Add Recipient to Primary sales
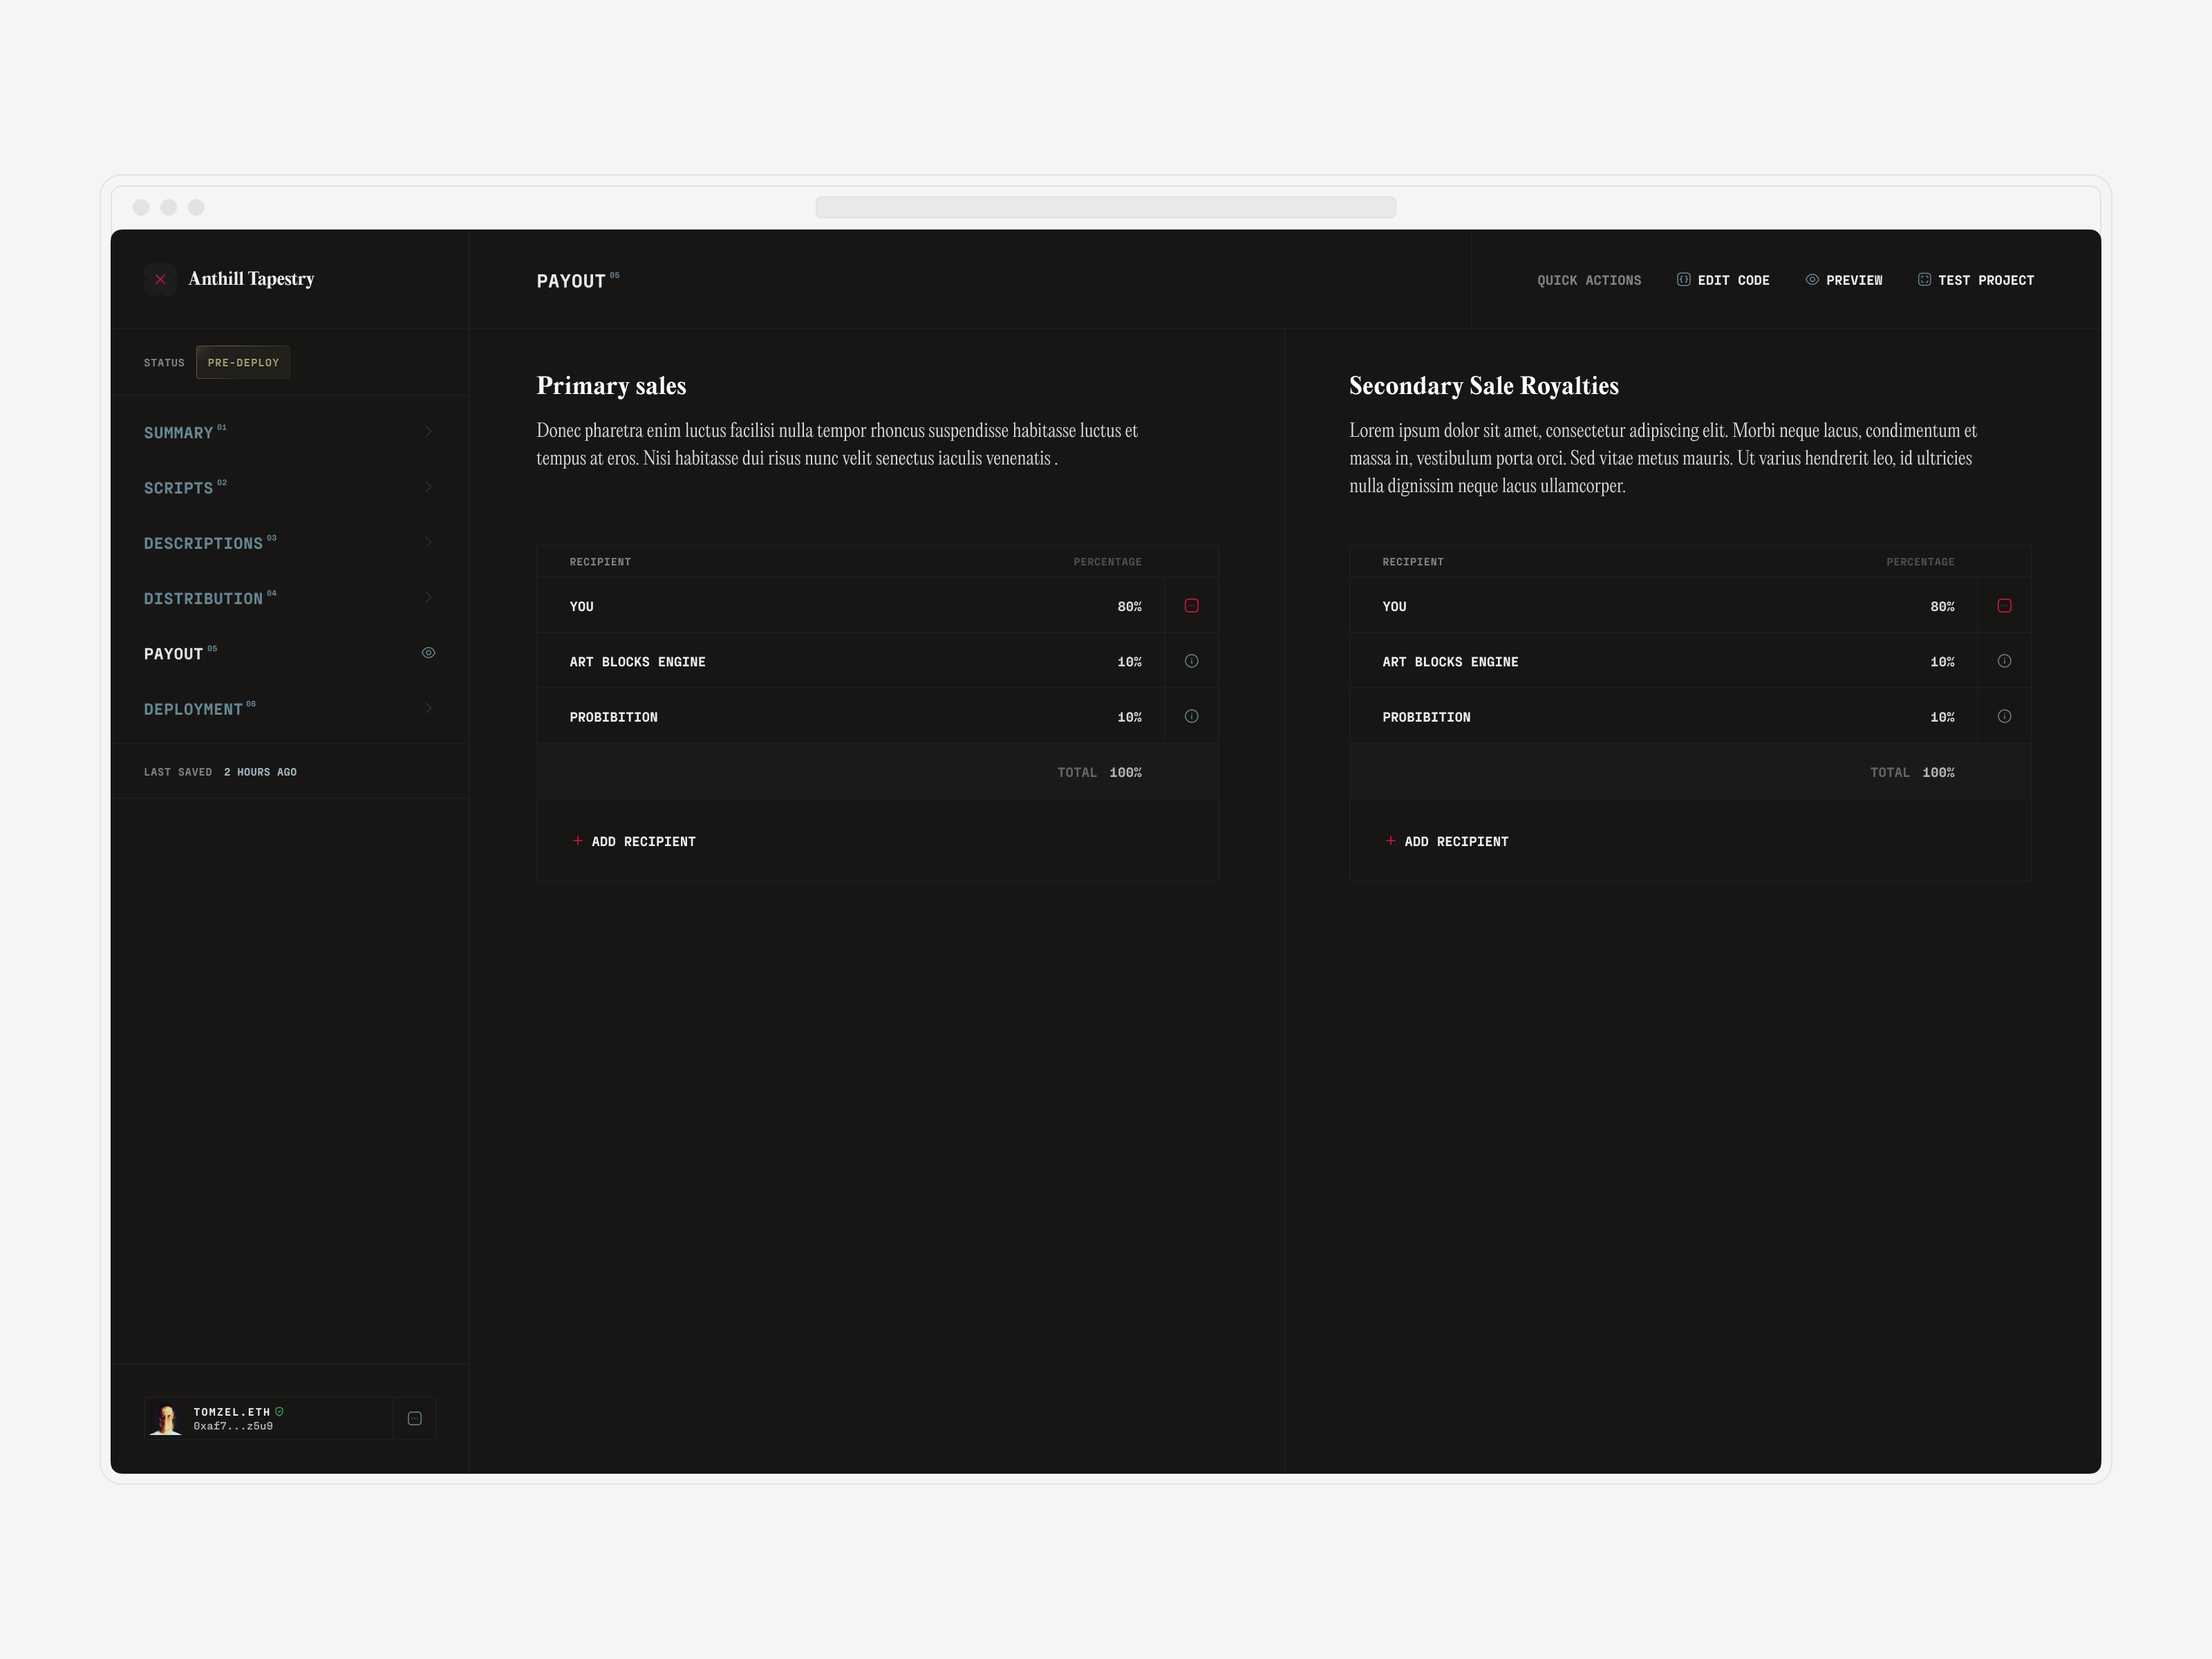 pos(634,841)
